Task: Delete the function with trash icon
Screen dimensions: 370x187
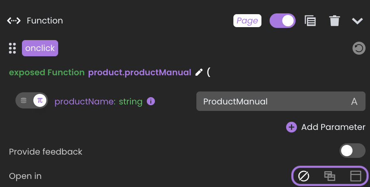Action: [334, 21]
